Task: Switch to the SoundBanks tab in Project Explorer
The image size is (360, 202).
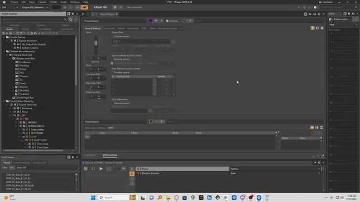Action: (x=45, y=29)
